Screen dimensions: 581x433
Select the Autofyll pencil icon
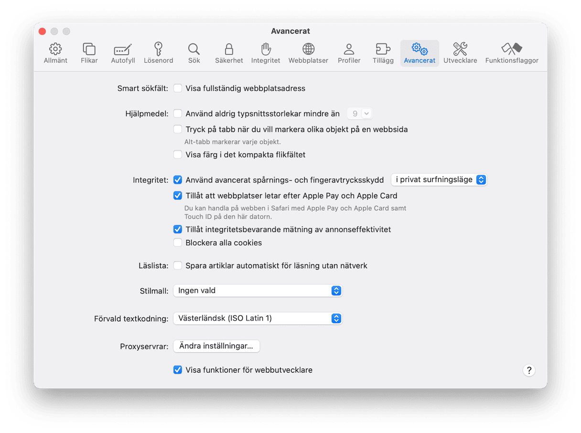click(123, 53)
